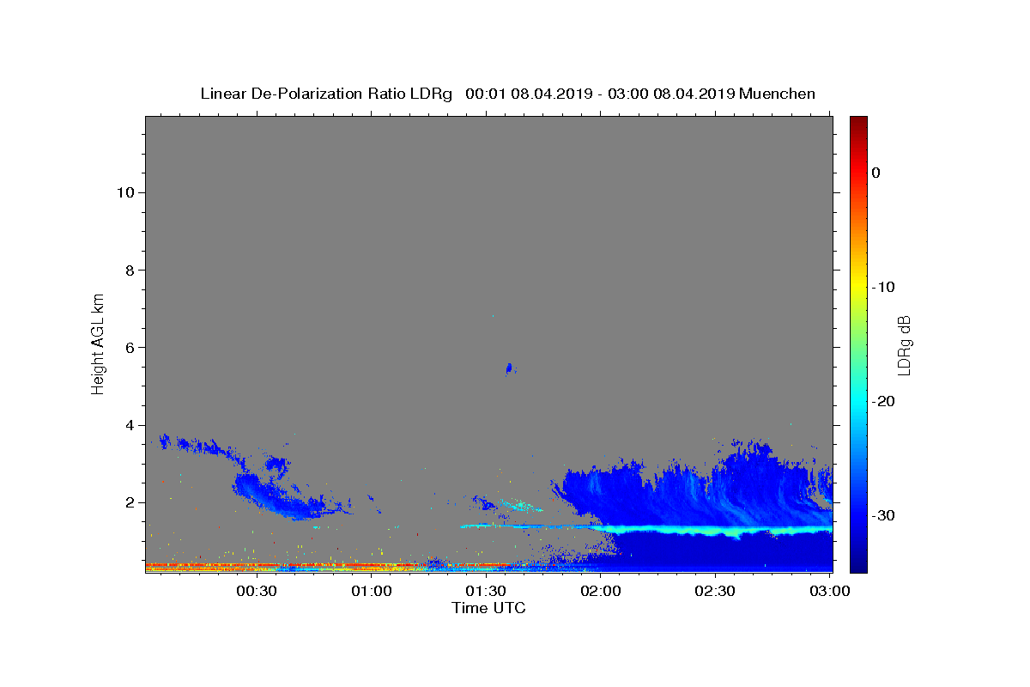
Task: Click the '00:30' time tick label
Action: pyautogui.click(x=257, y=591)
